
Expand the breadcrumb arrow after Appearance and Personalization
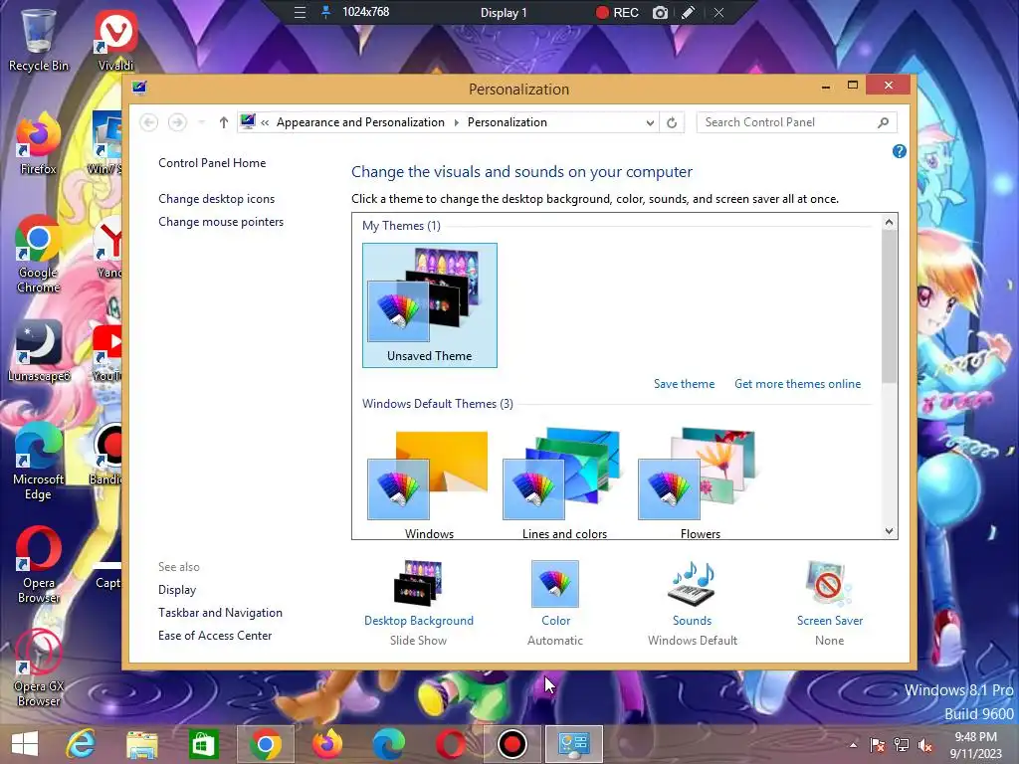point(456,122)
